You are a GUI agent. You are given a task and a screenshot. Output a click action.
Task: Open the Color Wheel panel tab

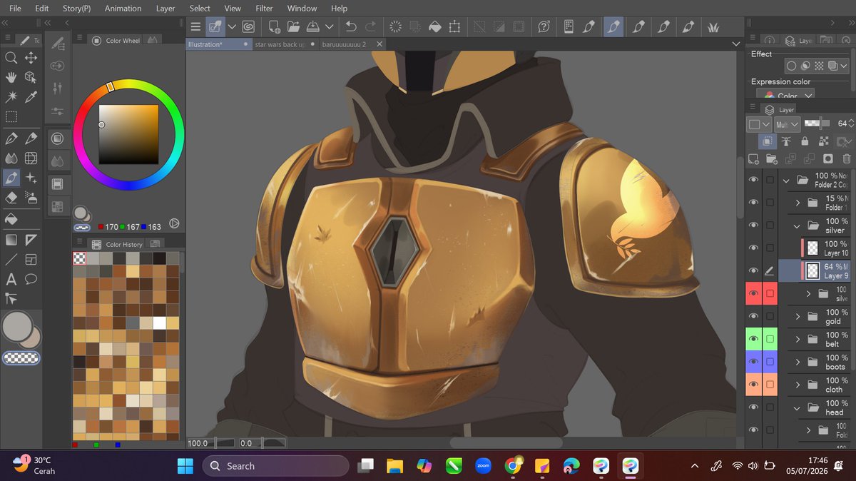point(117,41)
